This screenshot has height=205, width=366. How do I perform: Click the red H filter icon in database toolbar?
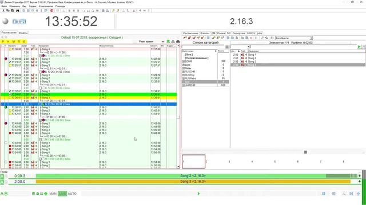(x=202, y=38)
